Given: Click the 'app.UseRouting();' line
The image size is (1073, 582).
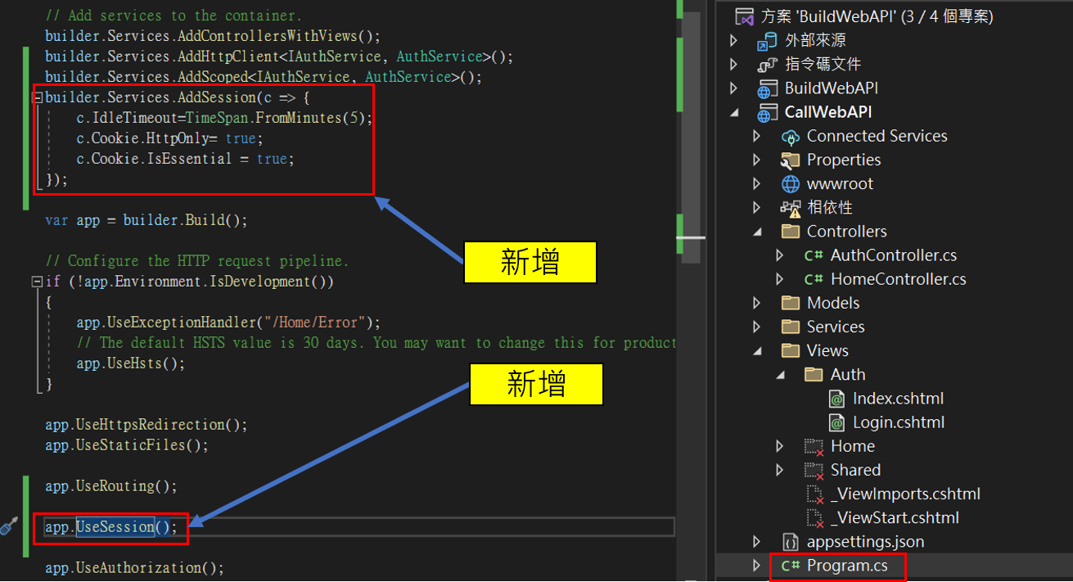Looking at the screenshot, I should coord(111,485).
